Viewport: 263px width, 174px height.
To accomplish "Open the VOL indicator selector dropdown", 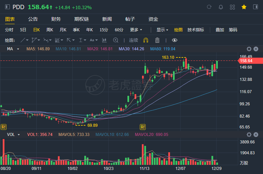I will click(13, 135).
